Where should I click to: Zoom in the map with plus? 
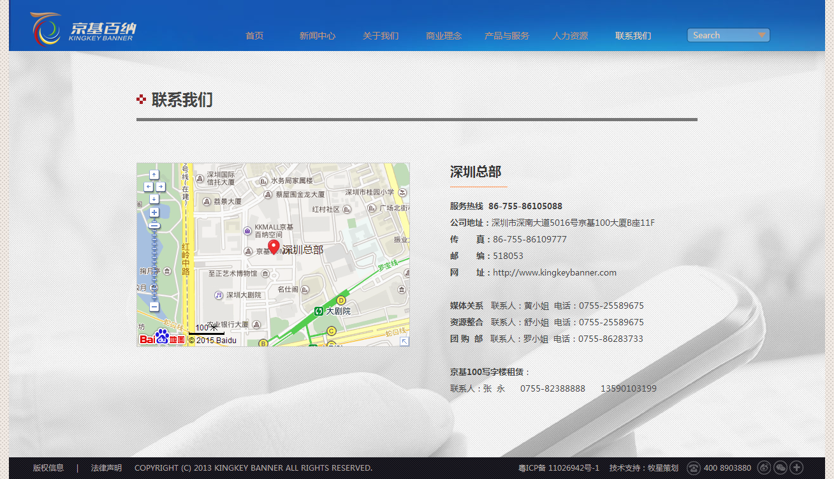click(154, 212)
